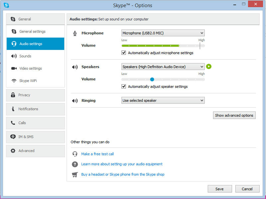Click the camera icon on Video settings
The width and height of the screenshot is (266, 199).
pos(14,68)
